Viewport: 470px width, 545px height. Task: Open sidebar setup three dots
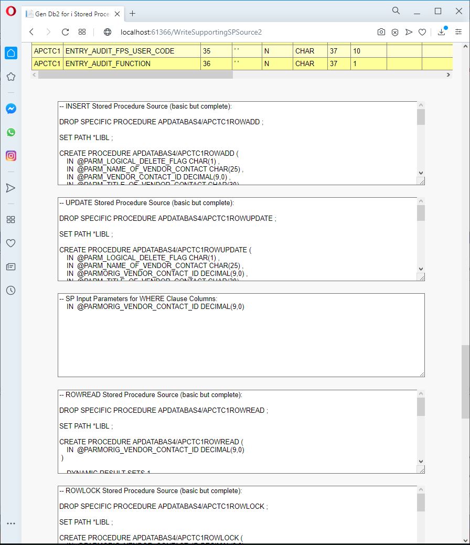(11, 523)
